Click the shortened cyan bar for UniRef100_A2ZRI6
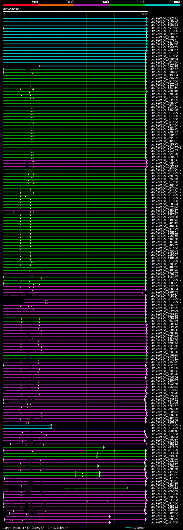 pos(93,66)
